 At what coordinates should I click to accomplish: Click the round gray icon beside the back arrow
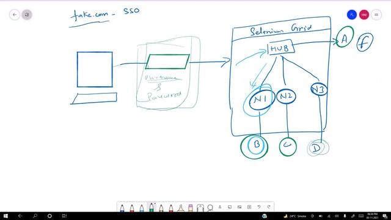[x=27, y=15]
